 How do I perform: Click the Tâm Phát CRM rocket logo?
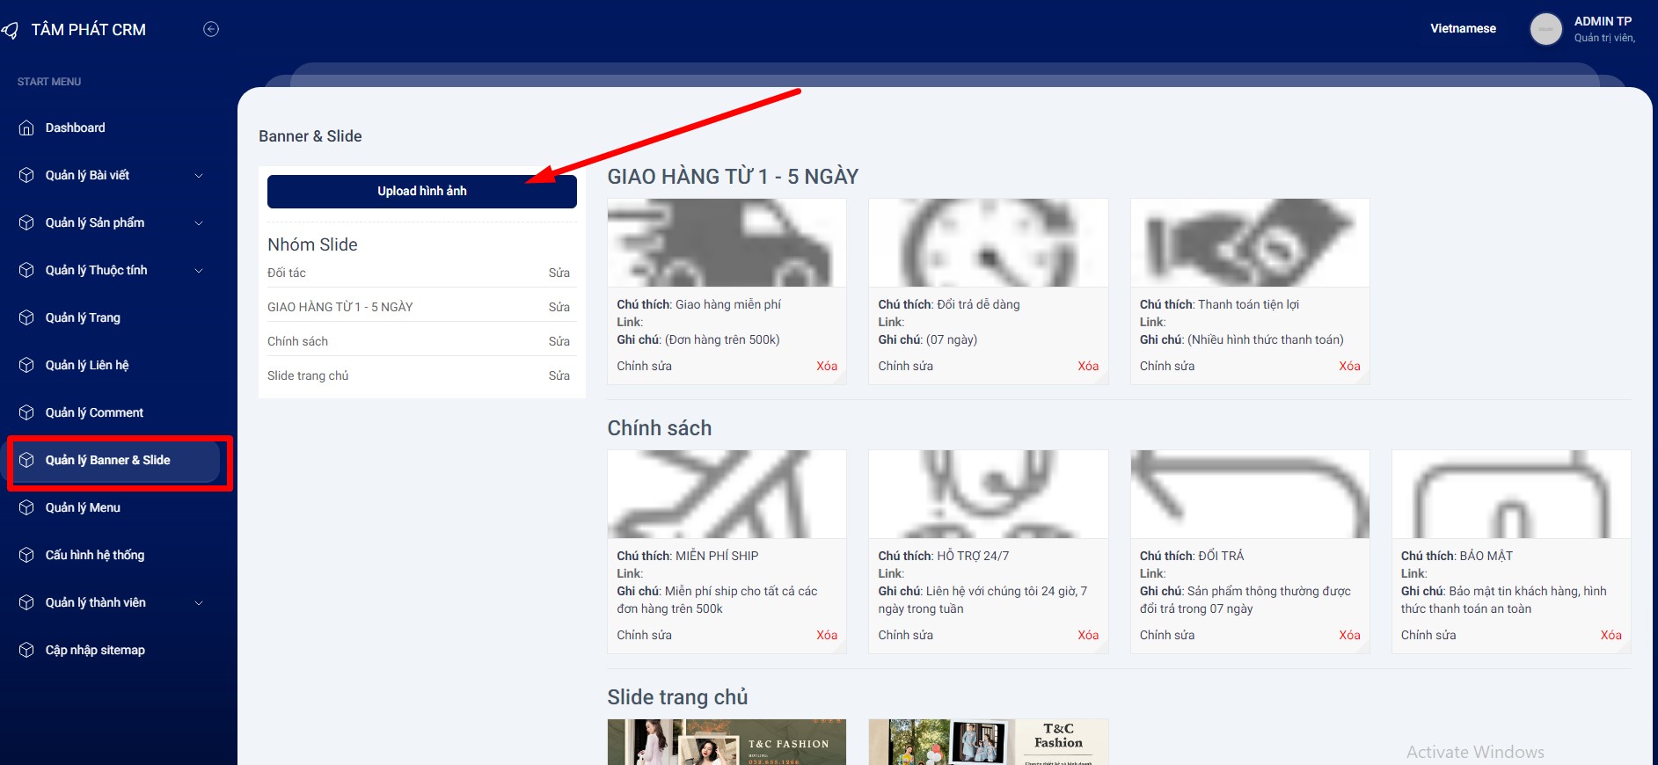tap(11, 31)
